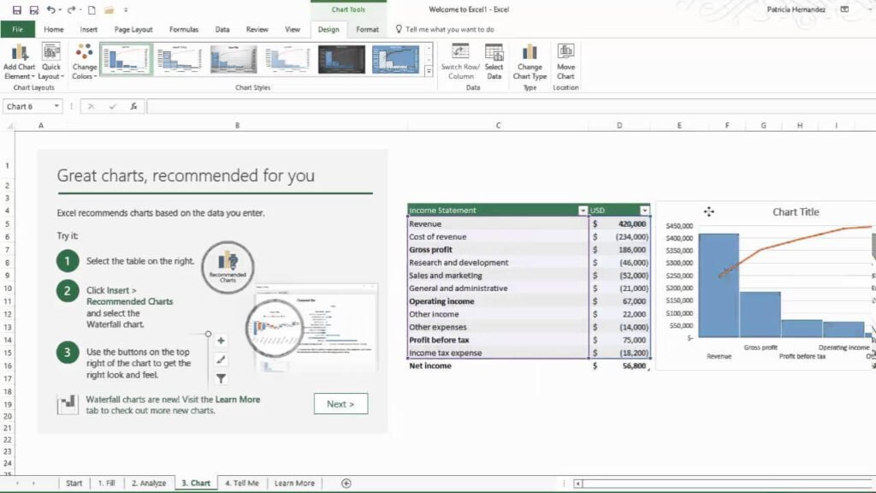Screen dimensions: 876x493
Task: Select the blue-background chart style thumbnail
Action: 395,59
